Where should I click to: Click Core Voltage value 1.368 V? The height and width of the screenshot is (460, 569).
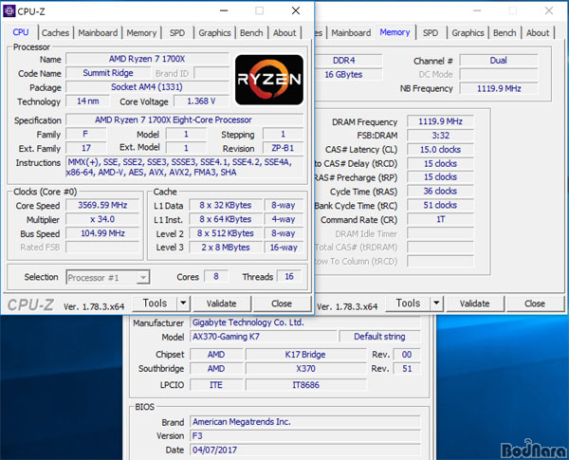pyautogui.click(x=201, y=101)
